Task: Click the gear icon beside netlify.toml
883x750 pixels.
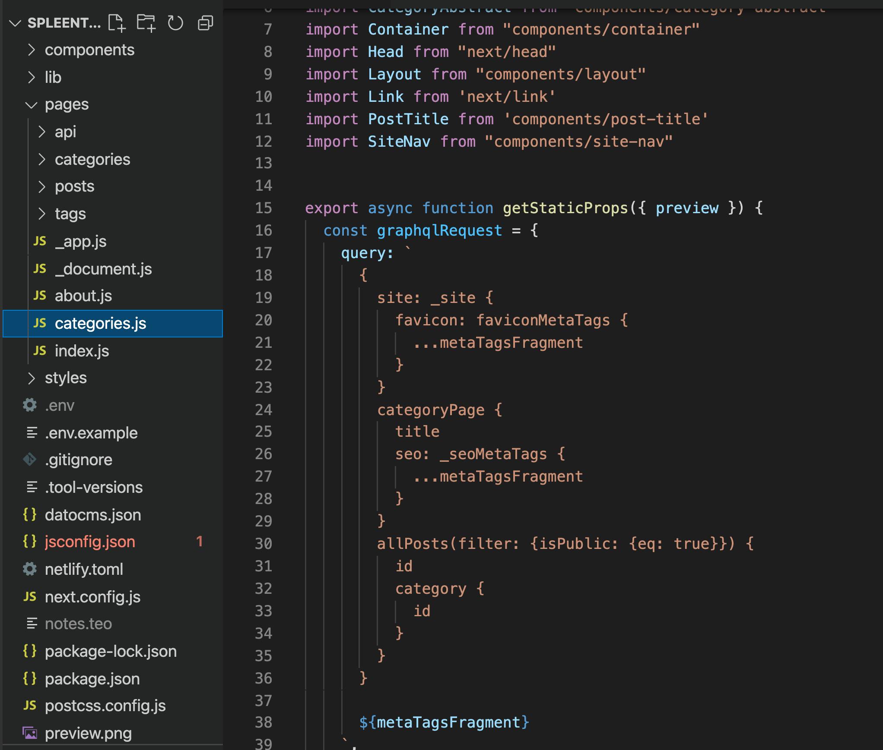Action: pos(29,569)
